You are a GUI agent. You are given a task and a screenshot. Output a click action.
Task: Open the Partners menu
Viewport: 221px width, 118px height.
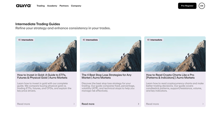pyautogui.click(x=64, y=6)
